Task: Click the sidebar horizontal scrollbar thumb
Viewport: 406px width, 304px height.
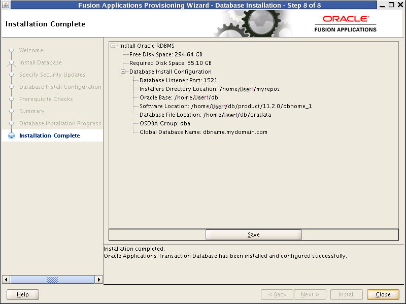Action: click(x=52, y=280)
